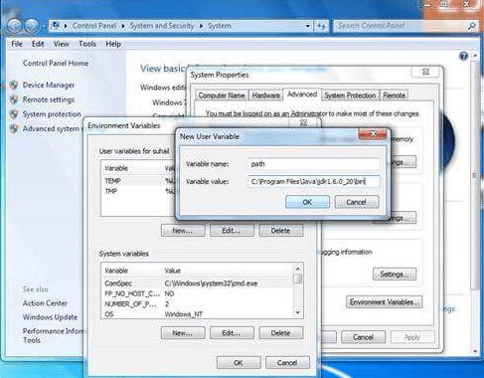484x378 pixels.
Task: Open the View menu
Action: click(x=62, y=44)
